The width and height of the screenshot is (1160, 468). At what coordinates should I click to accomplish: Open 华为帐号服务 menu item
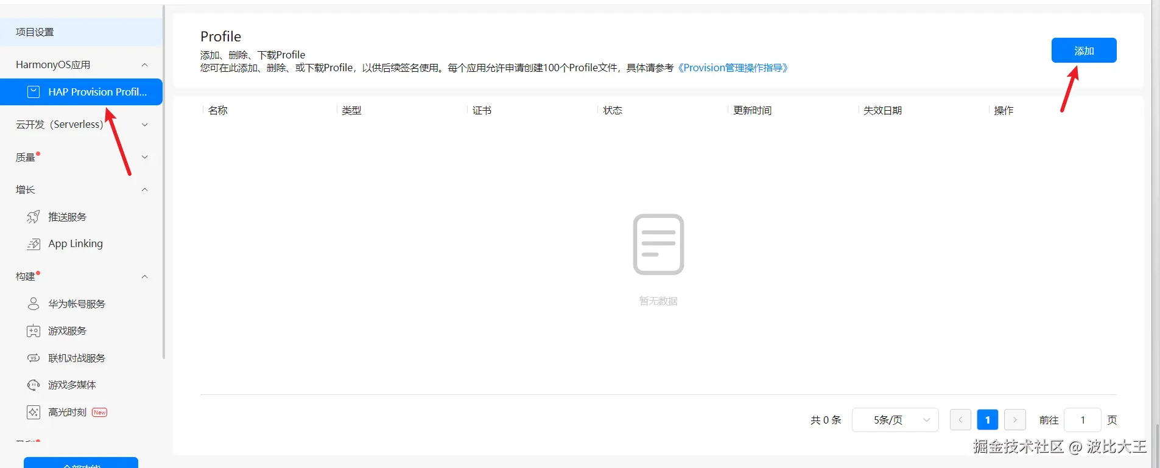coord(81,304)
